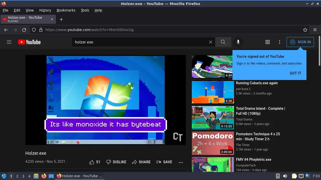Open the Help menu
The image size is (321, 180).
pyautogui.click(x=98, y=10)
